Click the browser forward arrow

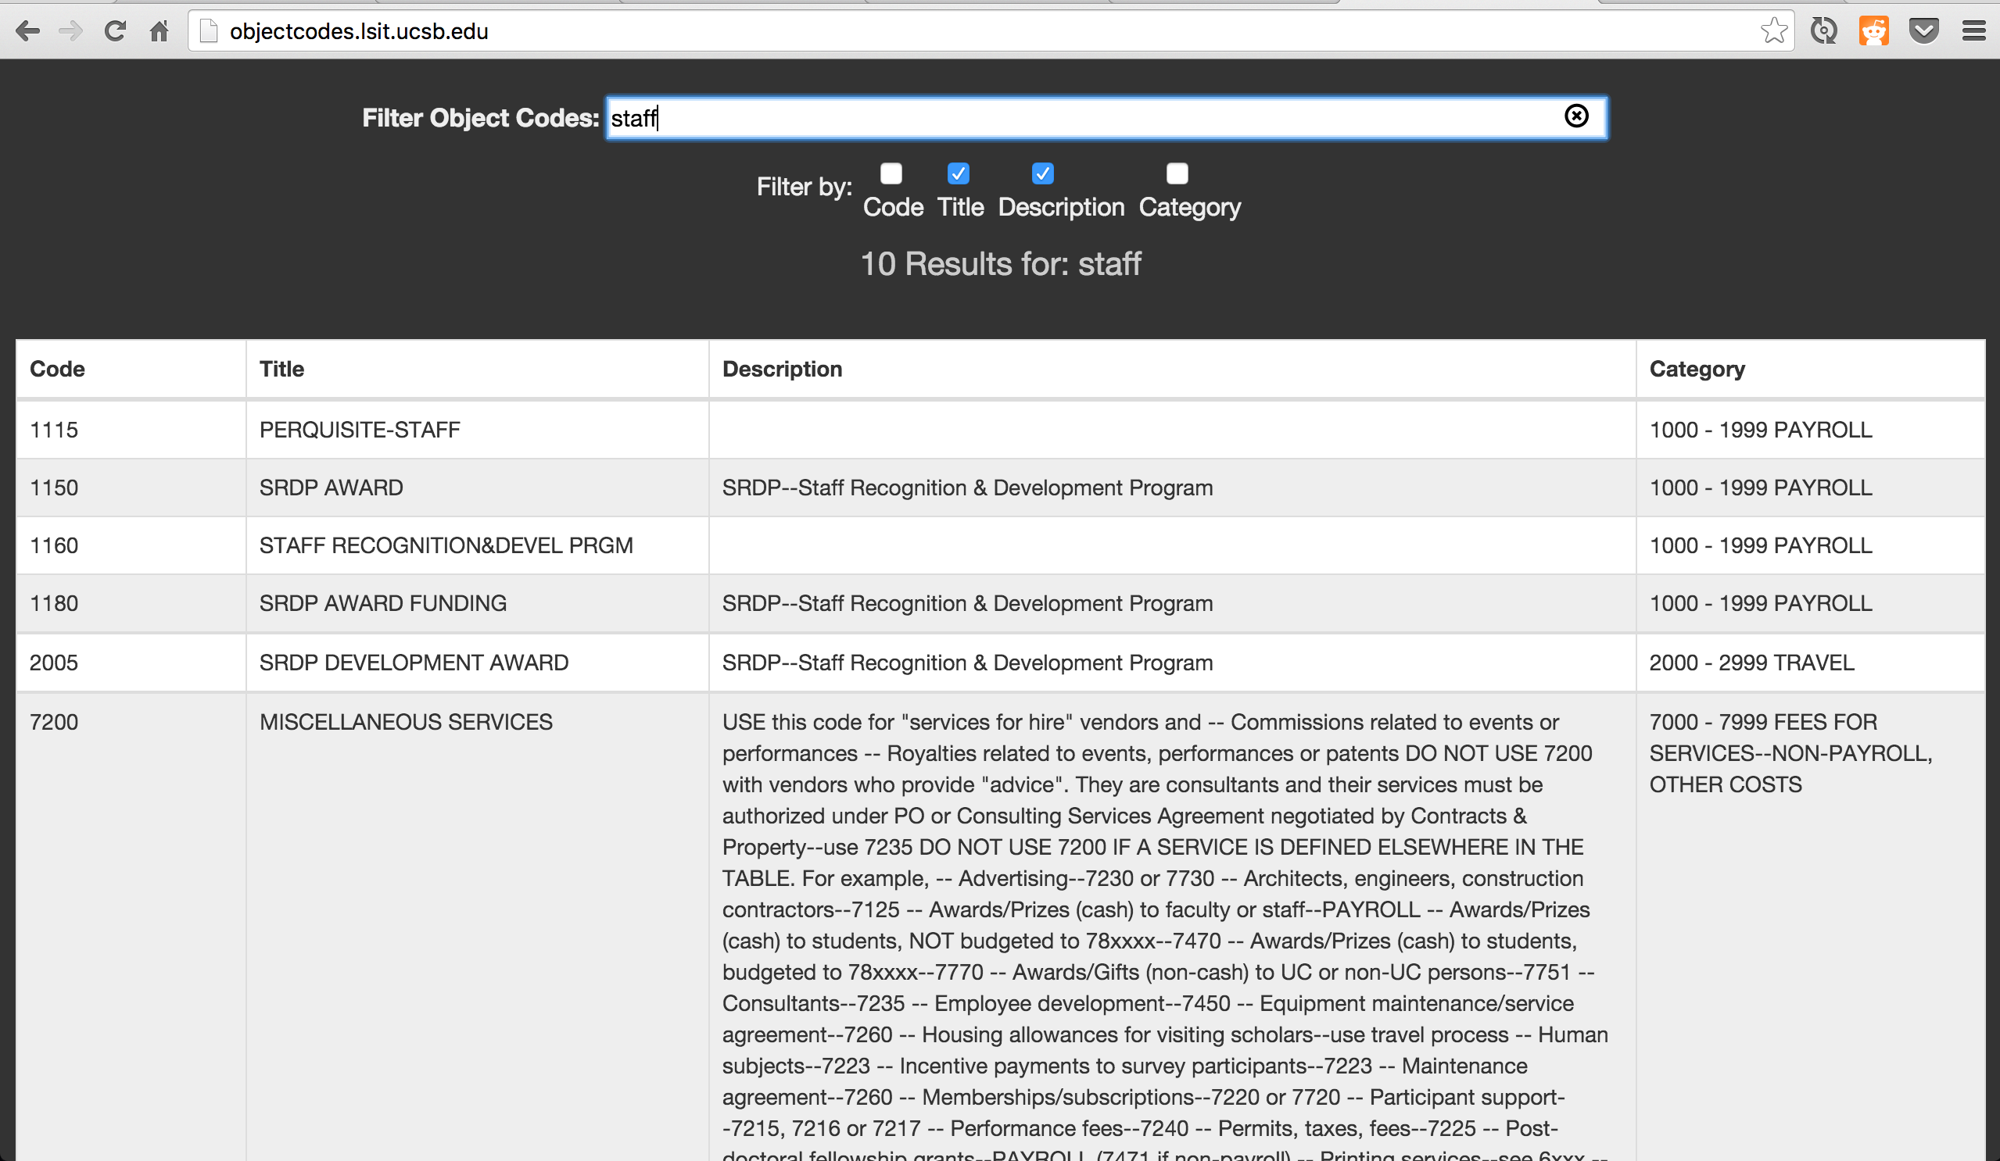[x=70, y=31]
